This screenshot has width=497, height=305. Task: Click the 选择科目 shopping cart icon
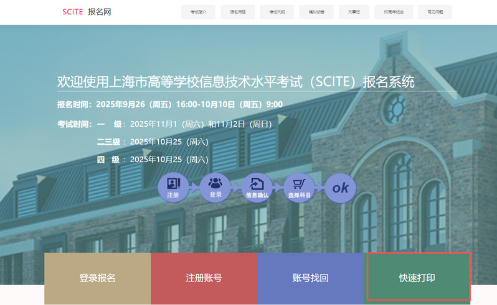point(298,187)
